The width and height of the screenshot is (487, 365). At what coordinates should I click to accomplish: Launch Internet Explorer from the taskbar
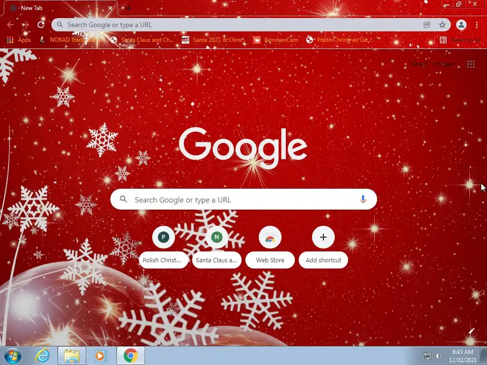[42, 355]
